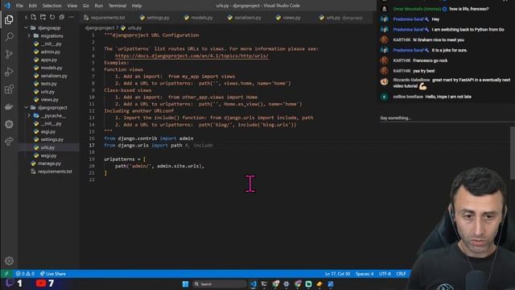Open the Settings gear icon in taskbar

(x=286, y=284)
